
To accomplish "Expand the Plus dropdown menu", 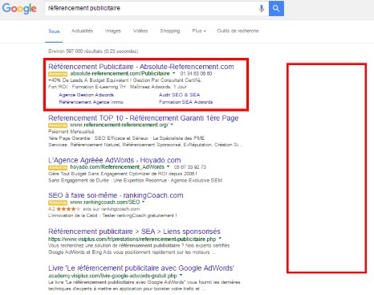I will pos(199,31).
